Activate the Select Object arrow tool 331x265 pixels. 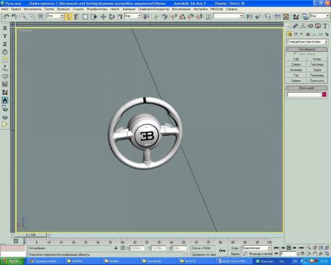[68, 17]
